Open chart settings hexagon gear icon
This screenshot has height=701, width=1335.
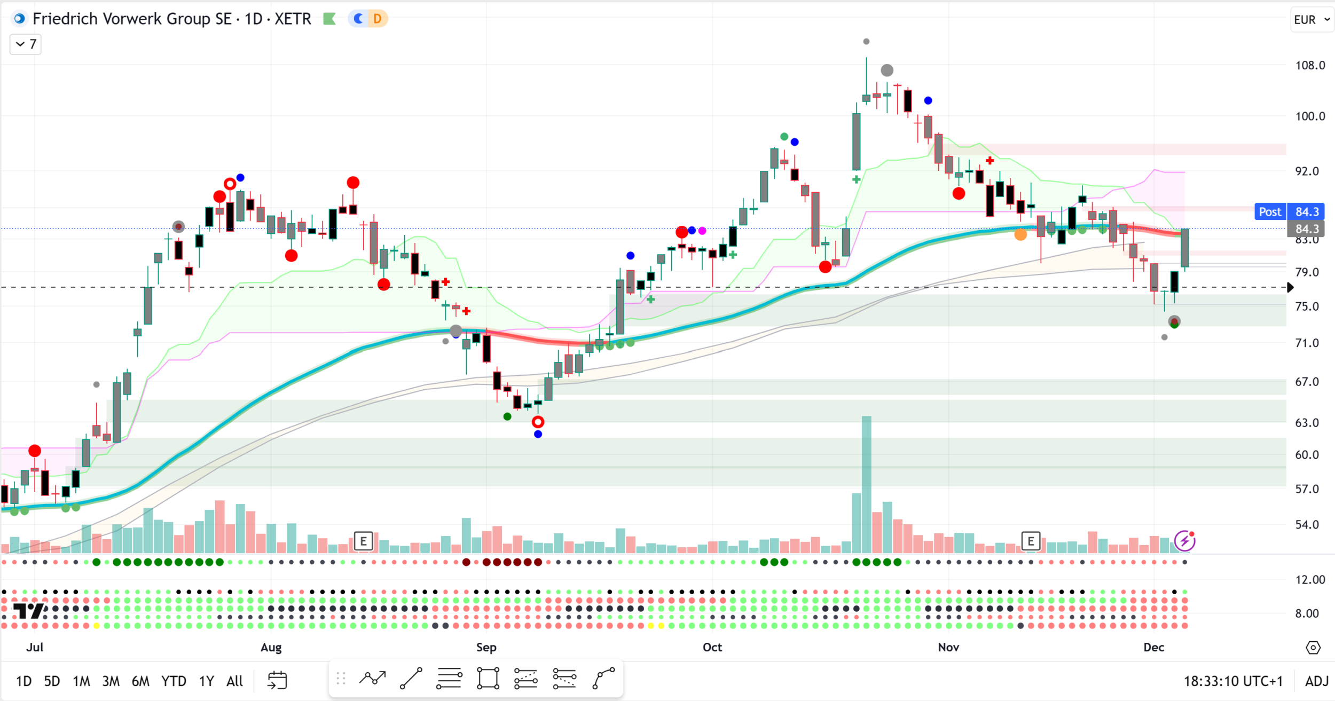click(x=1313, y=648)
